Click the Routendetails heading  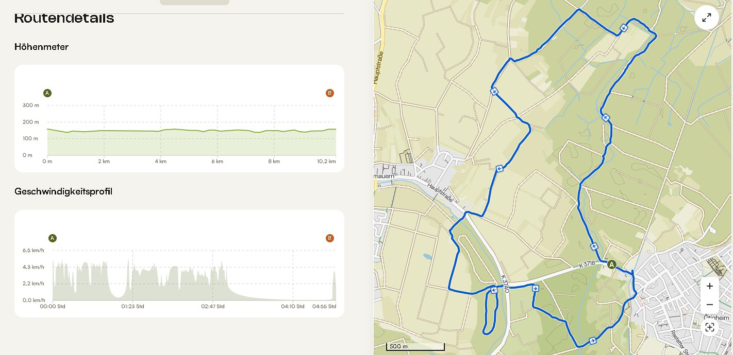click(x=64, y=18)
